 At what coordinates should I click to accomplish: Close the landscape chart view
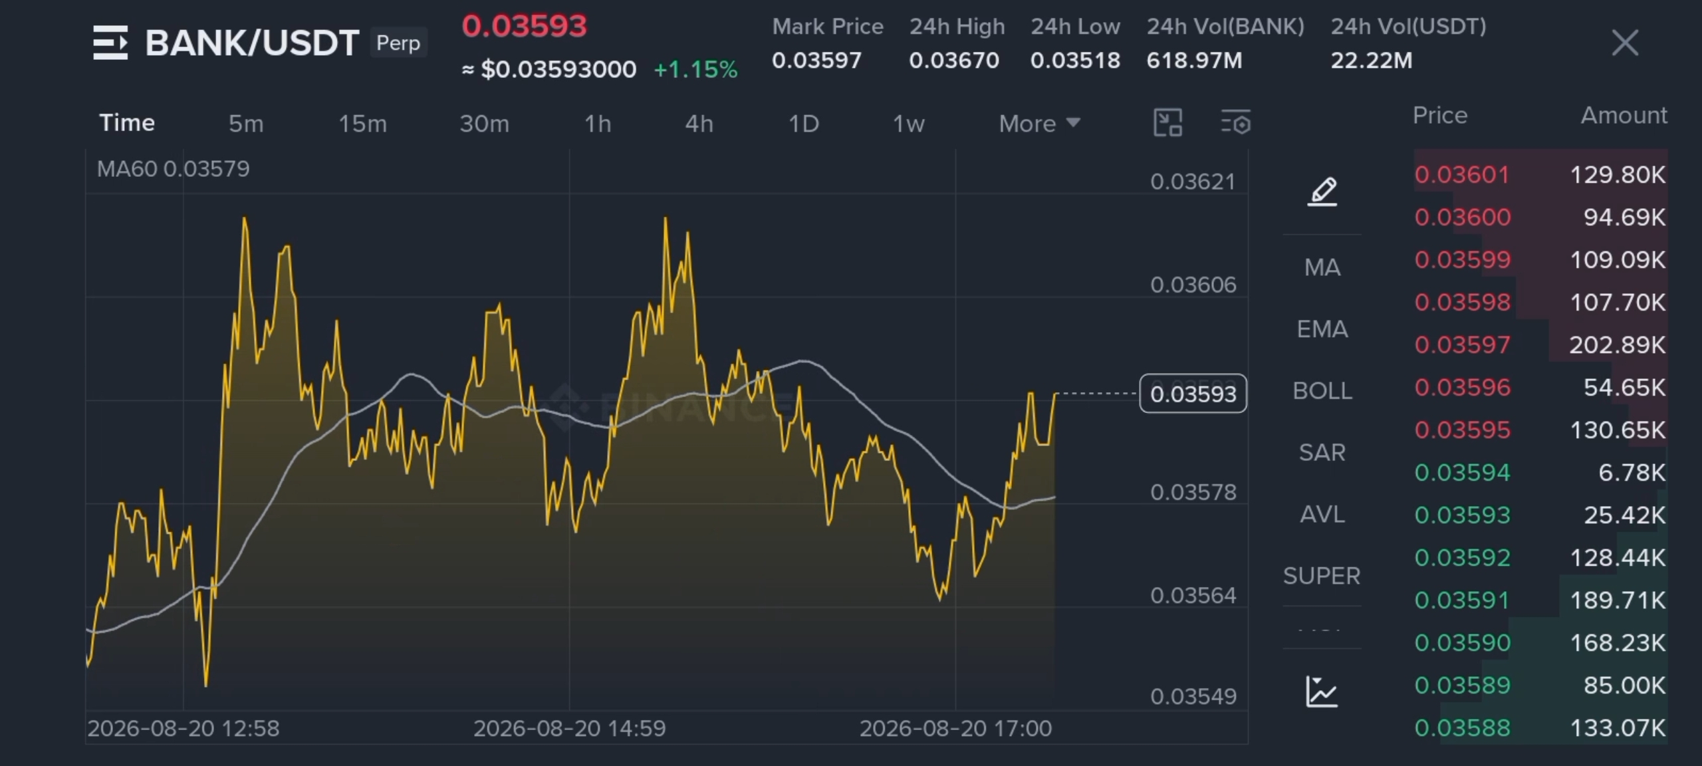point(1625,43)
